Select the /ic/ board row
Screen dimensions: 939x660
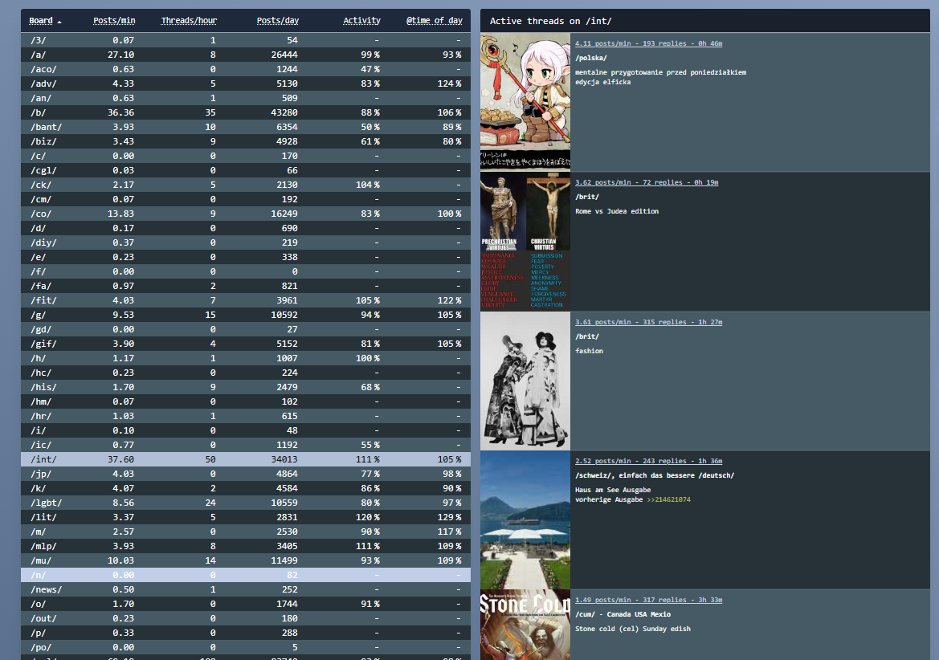coord(246,445)
